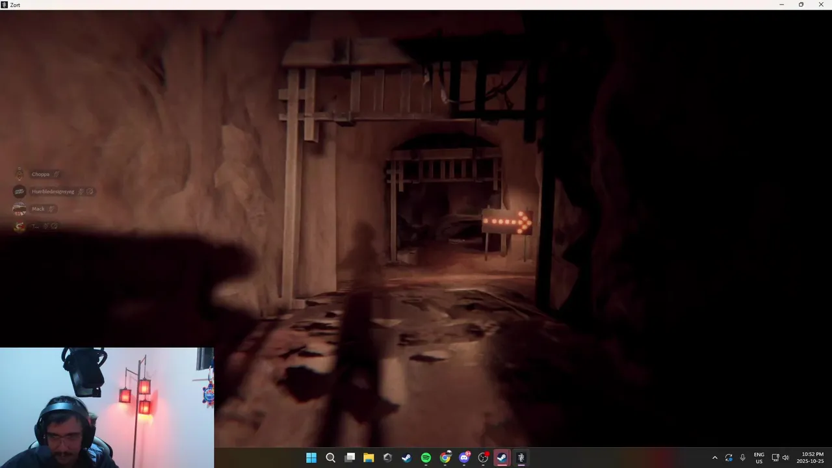832x468 pixels.
Task: Open taskbar Search magnifier
Action: point(330,458)
